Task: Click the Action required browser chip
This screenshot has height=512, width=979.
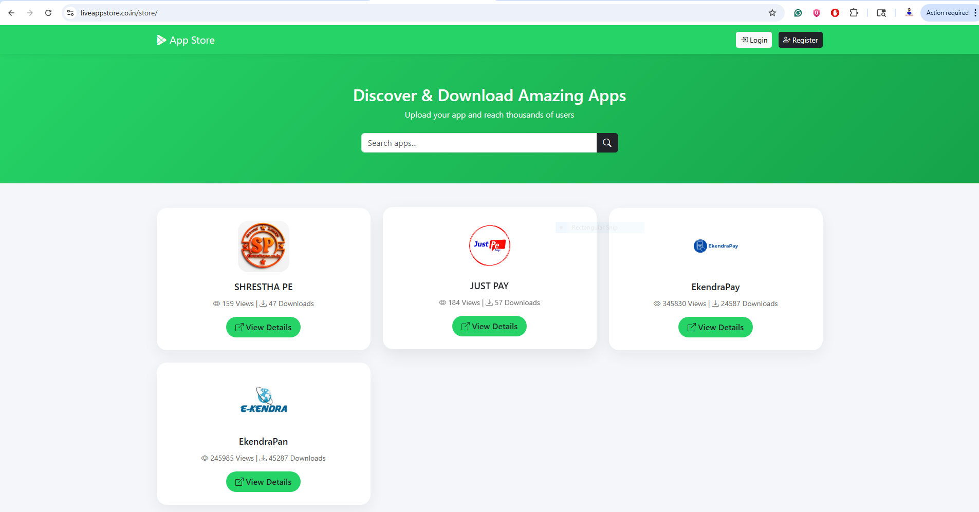Action: click(x=947, y=13)
